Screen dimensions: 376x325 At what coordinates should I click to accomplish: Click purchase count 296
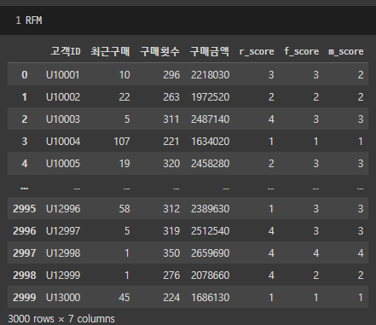(171, 75)
